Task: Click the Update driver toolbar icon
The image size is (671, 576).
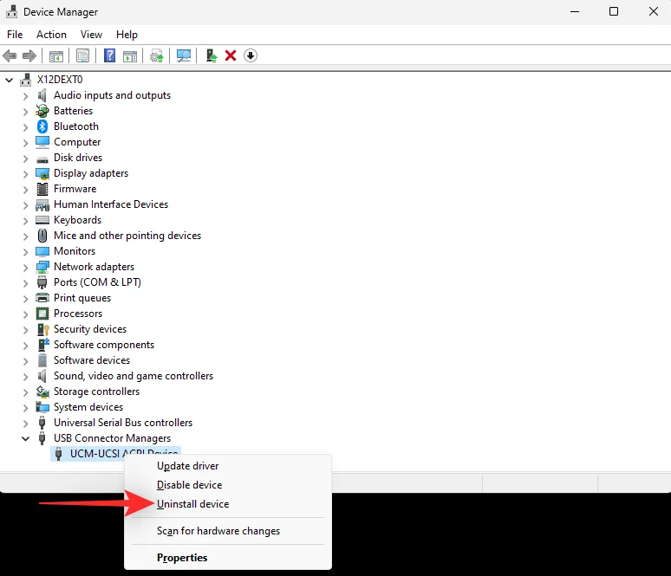Action: click(211, 55)
